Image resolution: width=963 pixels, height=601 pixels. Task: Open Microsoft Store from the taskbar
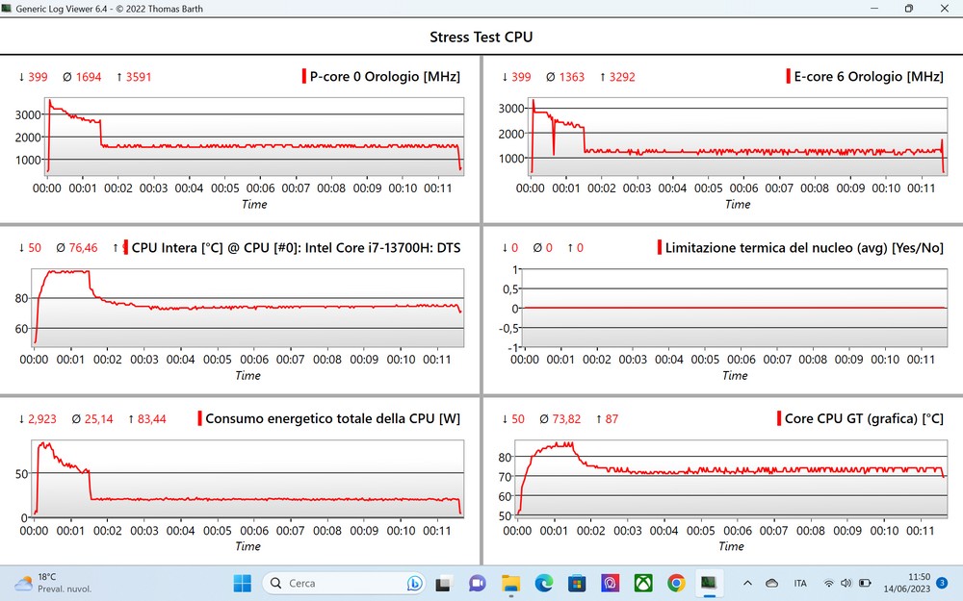[x=577, y=583]
